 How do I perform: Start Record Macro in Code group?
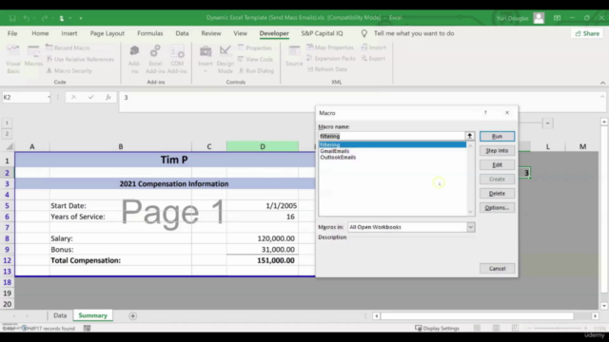(x=68, y=47)
